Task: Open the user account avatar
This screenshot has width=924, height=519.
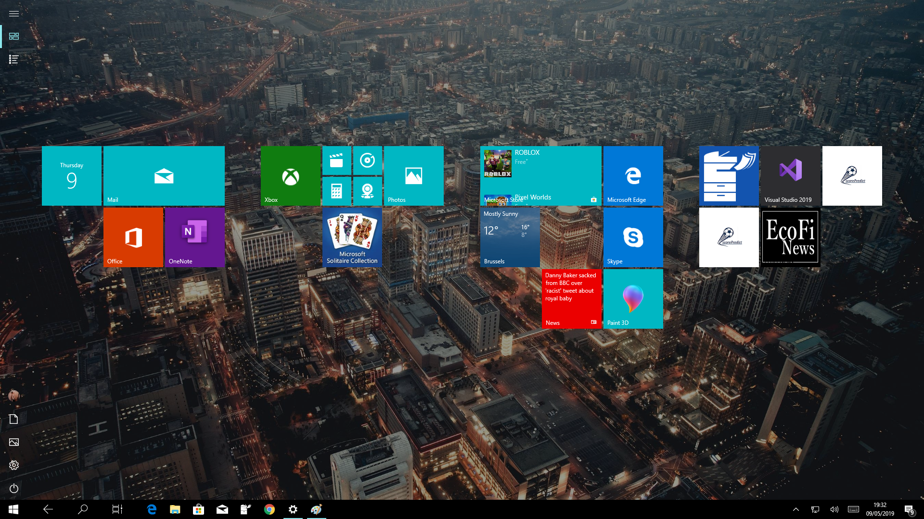Action: (x=14, y=396)
